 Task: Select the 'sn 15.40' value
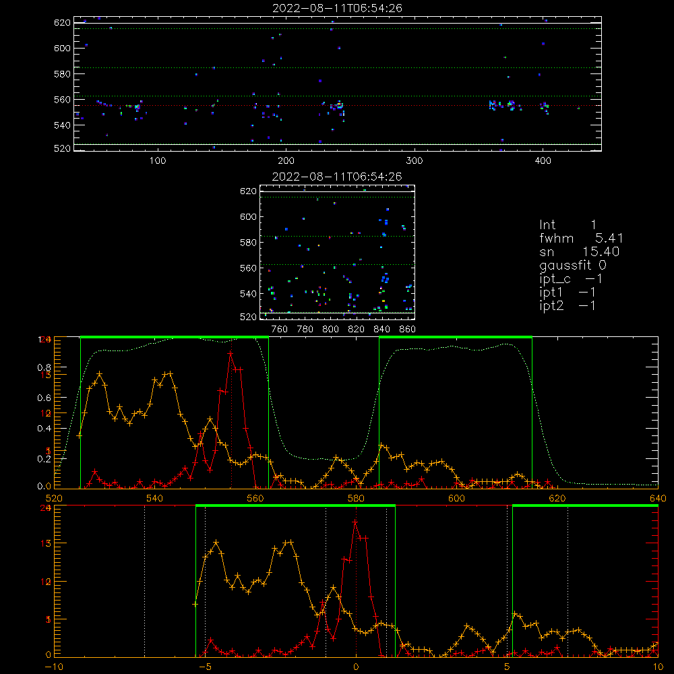580,251
